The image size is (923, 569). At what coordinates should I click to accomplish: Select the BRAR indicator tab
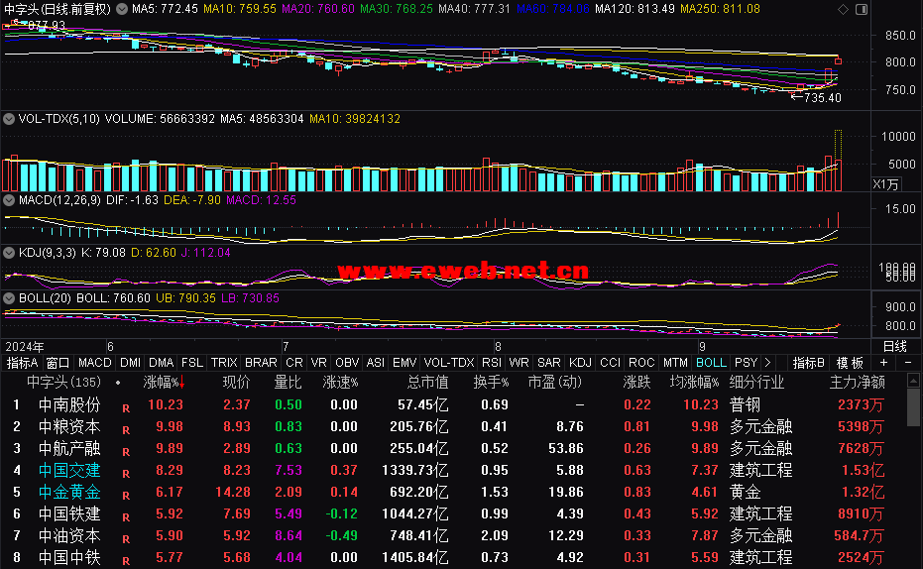261,363
